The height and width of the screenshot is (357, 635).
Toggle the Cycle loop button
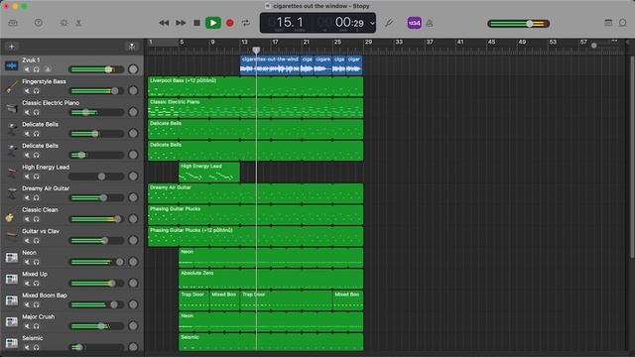[246, 23]
